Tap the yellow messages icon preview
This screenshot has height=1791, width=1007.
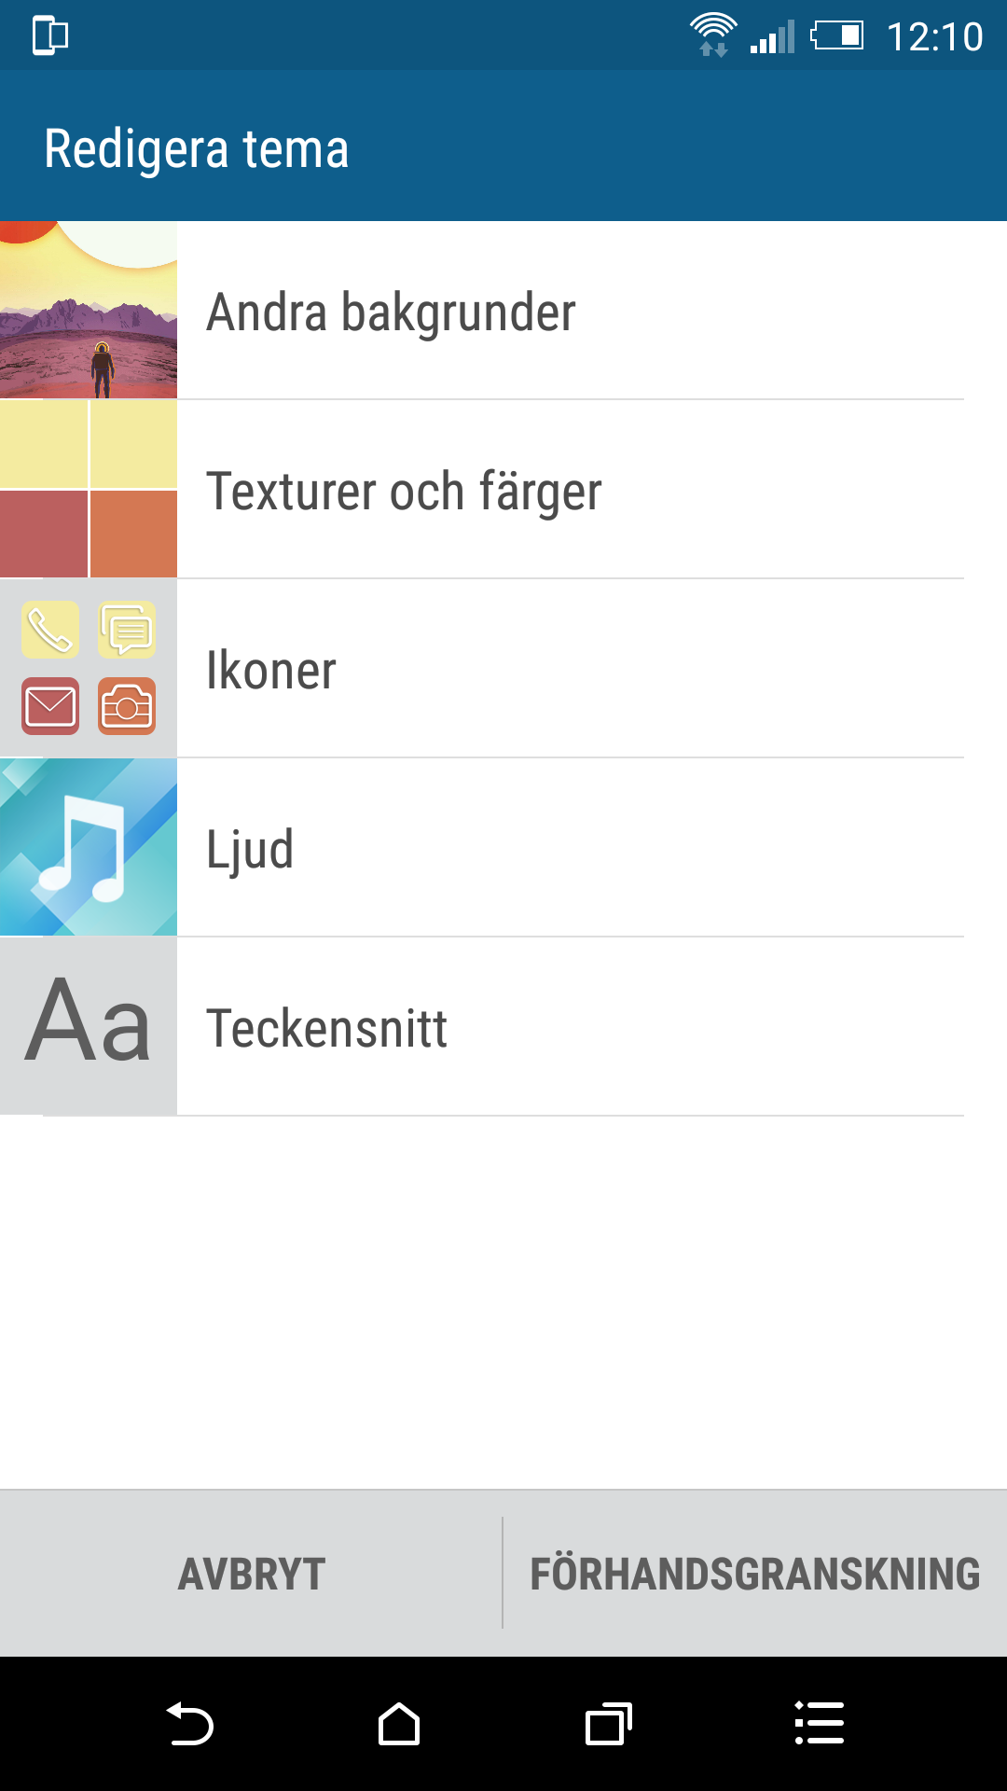point(127,630)
